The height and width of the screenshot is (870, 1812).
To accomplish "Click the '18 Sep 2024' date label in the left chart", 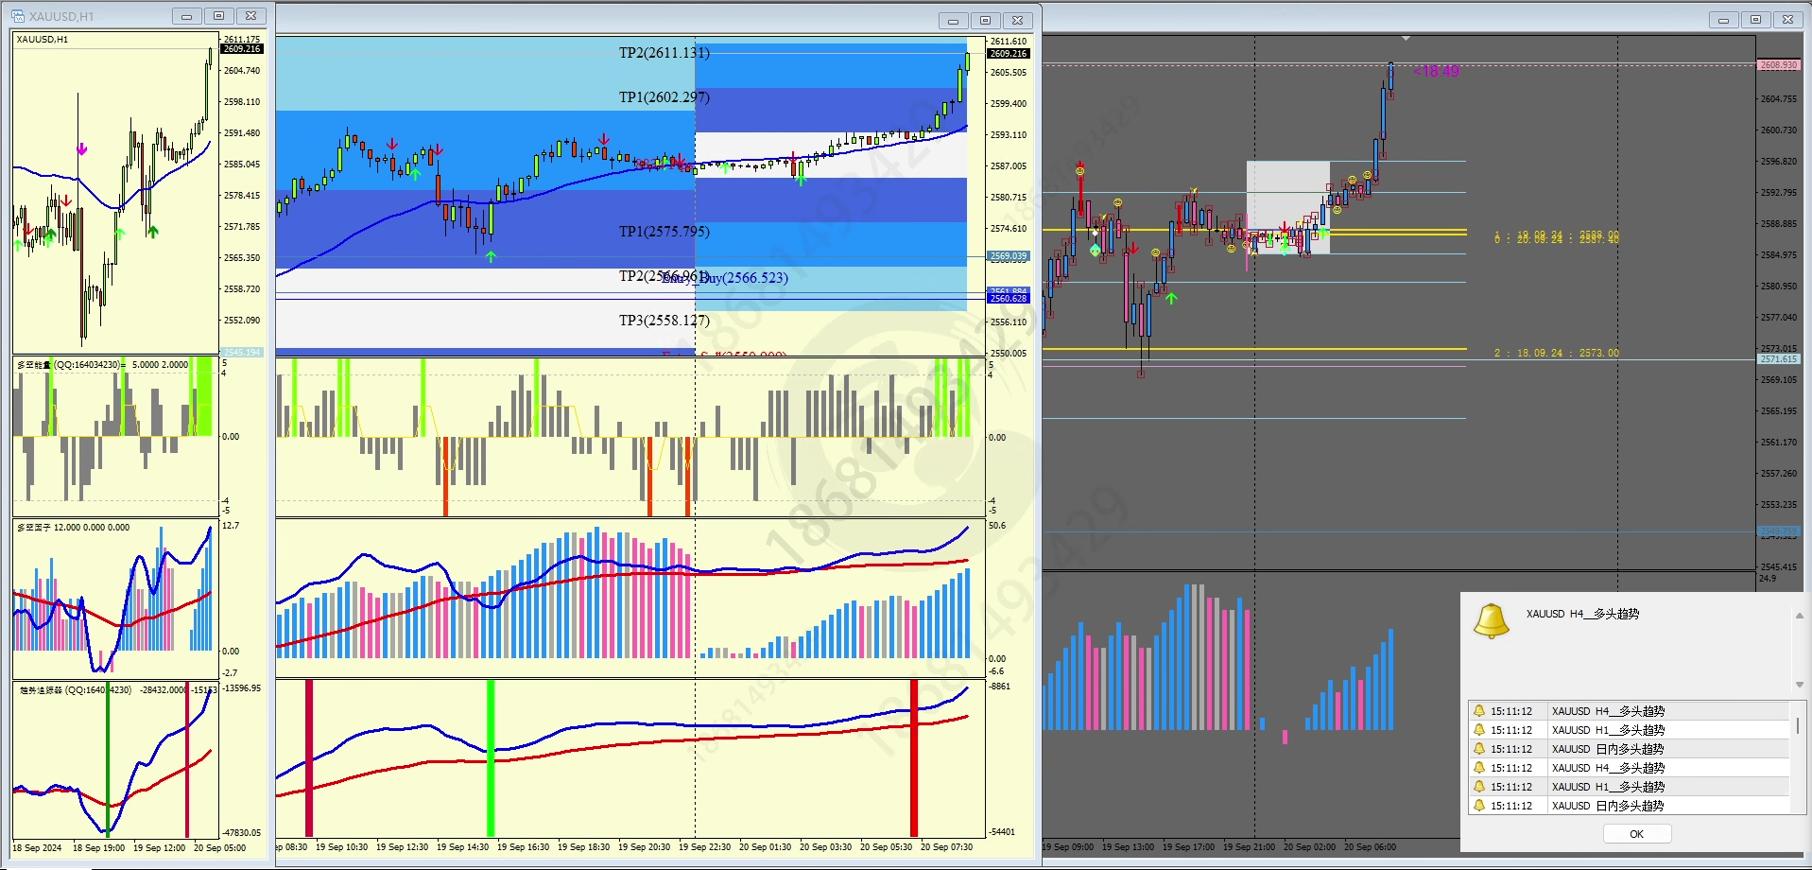I will tap(37, 848).
